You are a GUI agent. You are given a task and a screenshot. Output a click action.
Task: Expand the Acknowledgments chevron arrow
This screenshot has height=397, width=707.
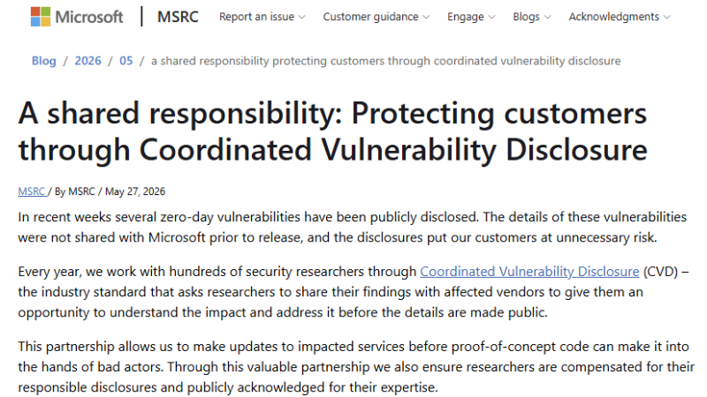667,17
